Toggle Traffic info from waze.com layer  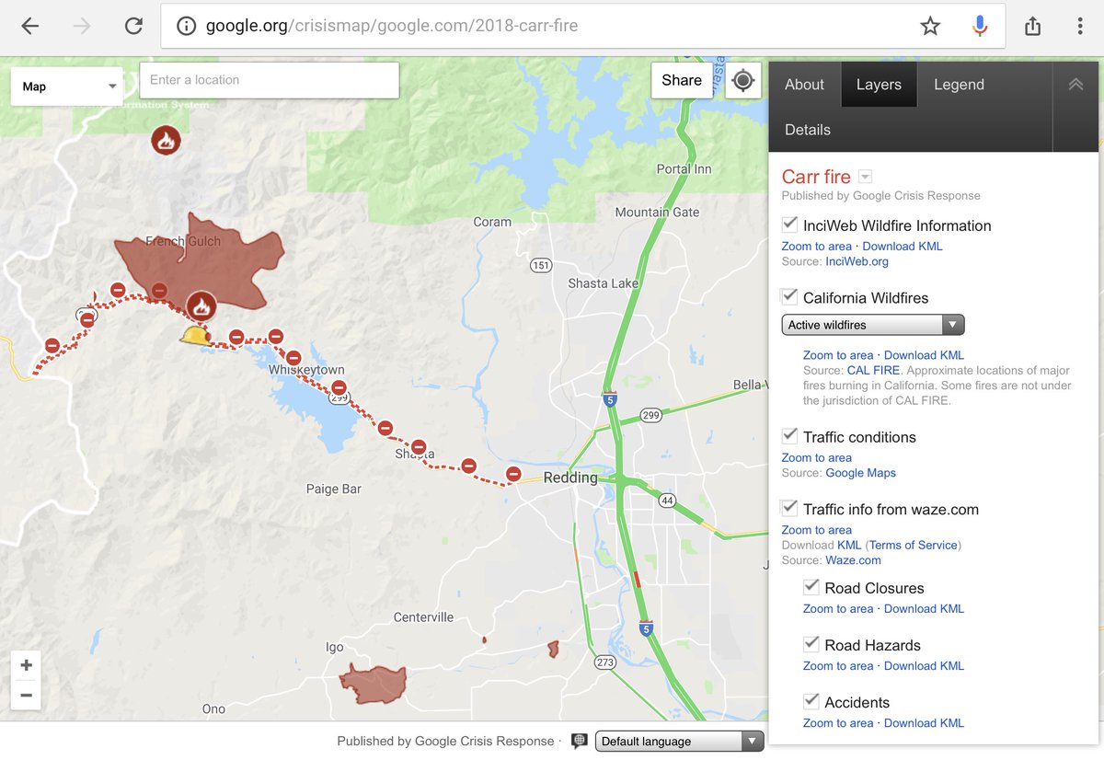[789, 508]
